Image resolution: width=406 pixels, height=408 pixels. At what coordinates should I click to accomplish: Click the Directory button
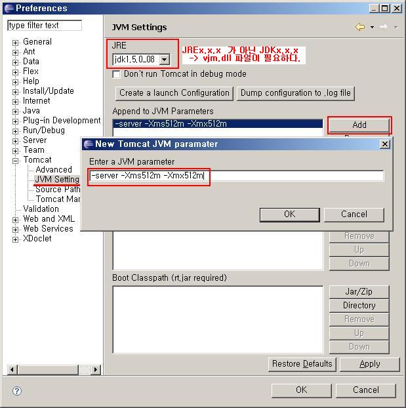click(x=359, y=306)
